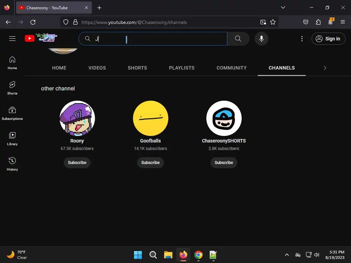List all tabs dropdown arrow
Image resolution: width=351 pixels, height=263 pixels.
[283, 8]
